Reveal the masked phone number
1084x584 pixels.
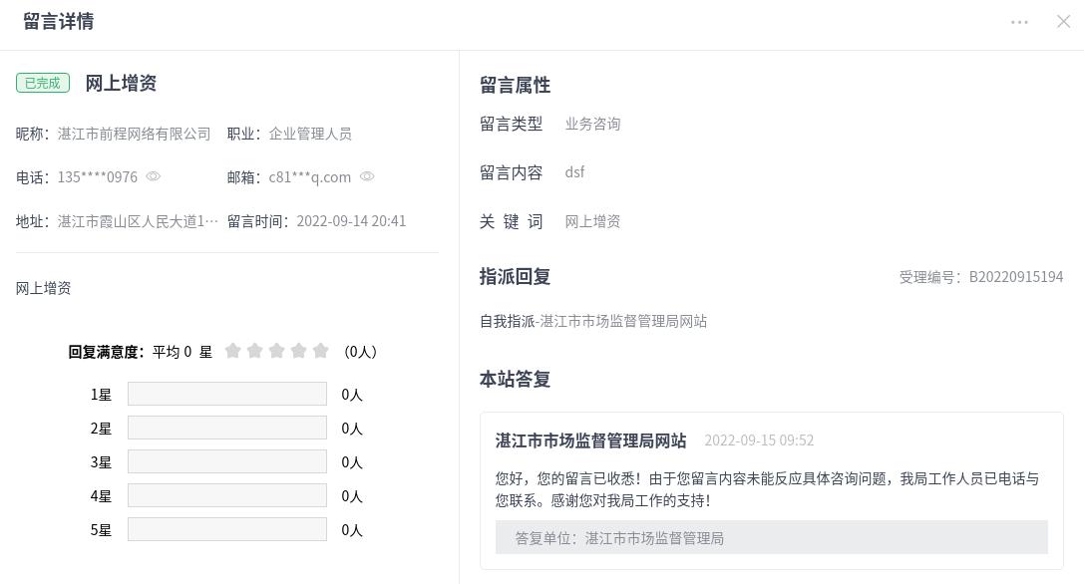coord(154,176)
